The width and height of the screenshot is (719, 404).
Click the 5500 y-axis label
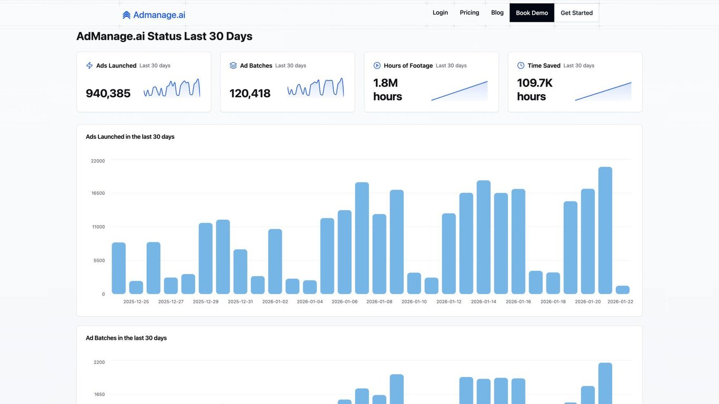(x=99, y=260)
